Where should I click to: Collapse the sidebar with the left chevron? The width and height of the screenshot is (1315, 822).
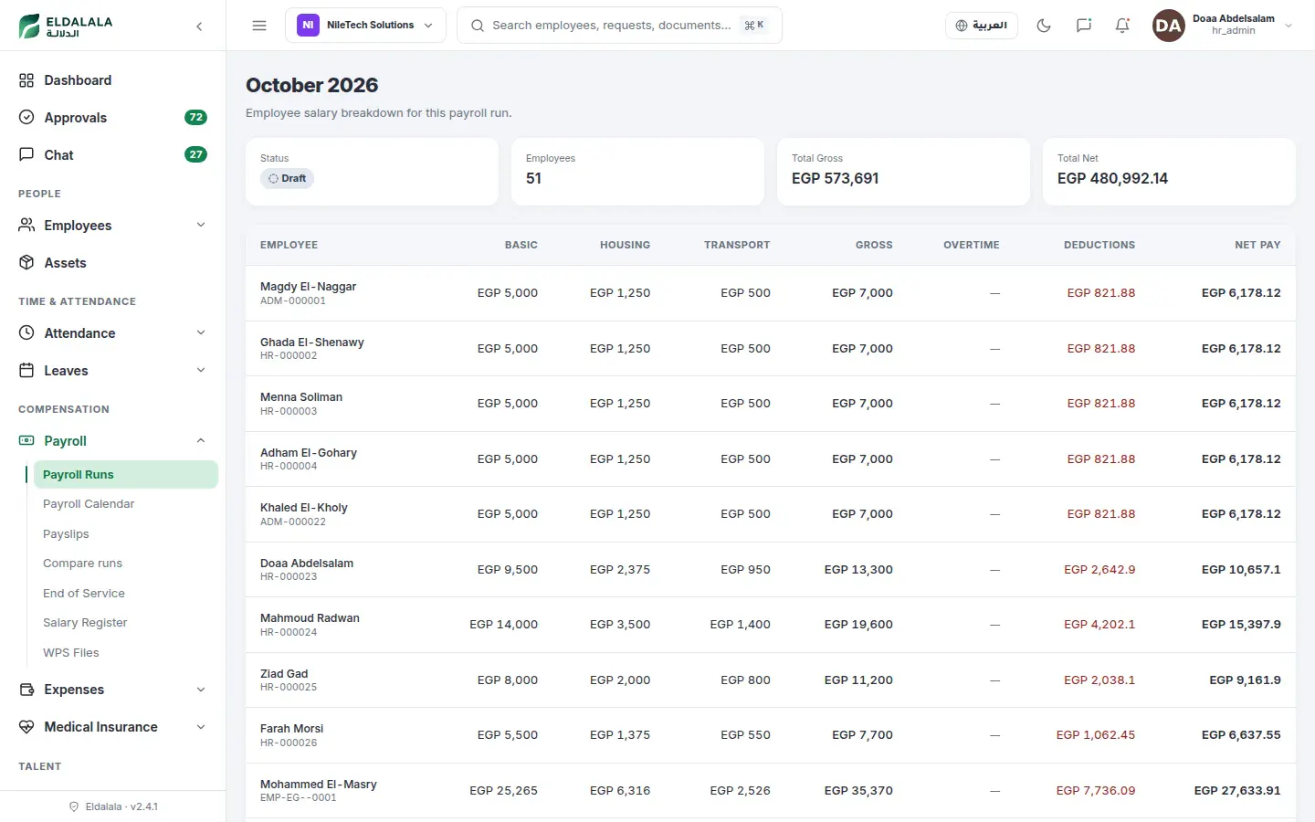[x=199, y=26]
